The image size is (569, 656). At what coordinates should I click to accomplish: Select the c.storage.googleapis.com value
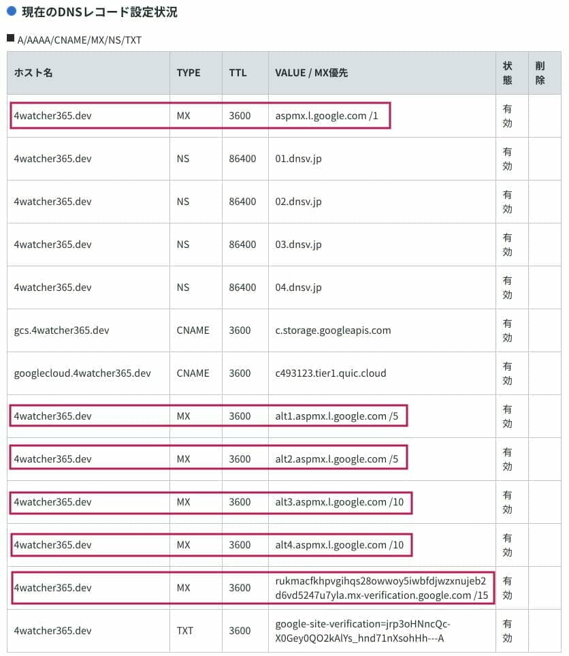coord(334,330)
